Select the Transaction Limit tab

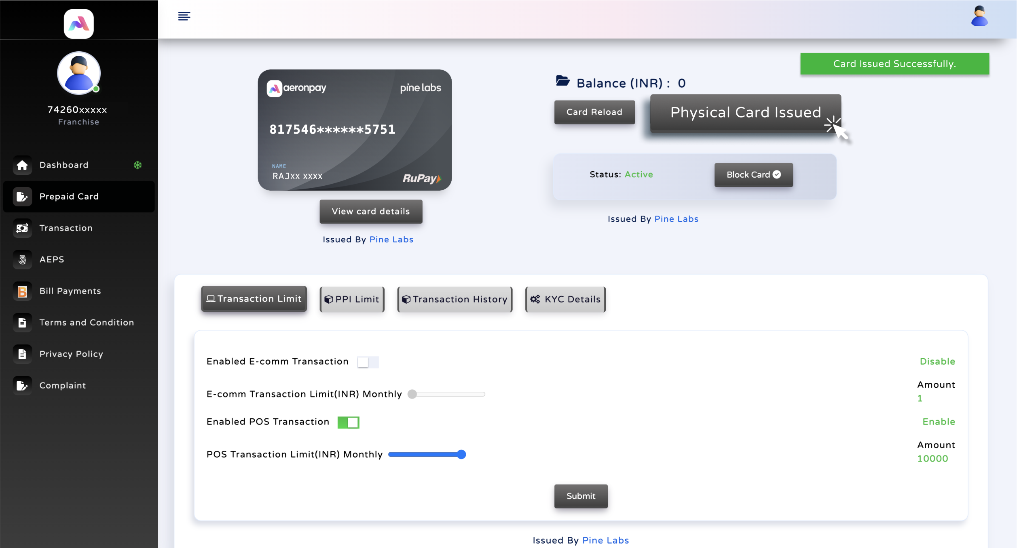254,298
